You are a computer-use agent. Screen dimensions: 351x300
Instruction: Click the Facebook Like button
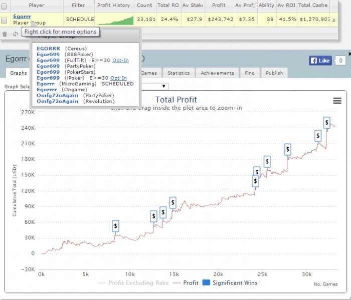320,61
